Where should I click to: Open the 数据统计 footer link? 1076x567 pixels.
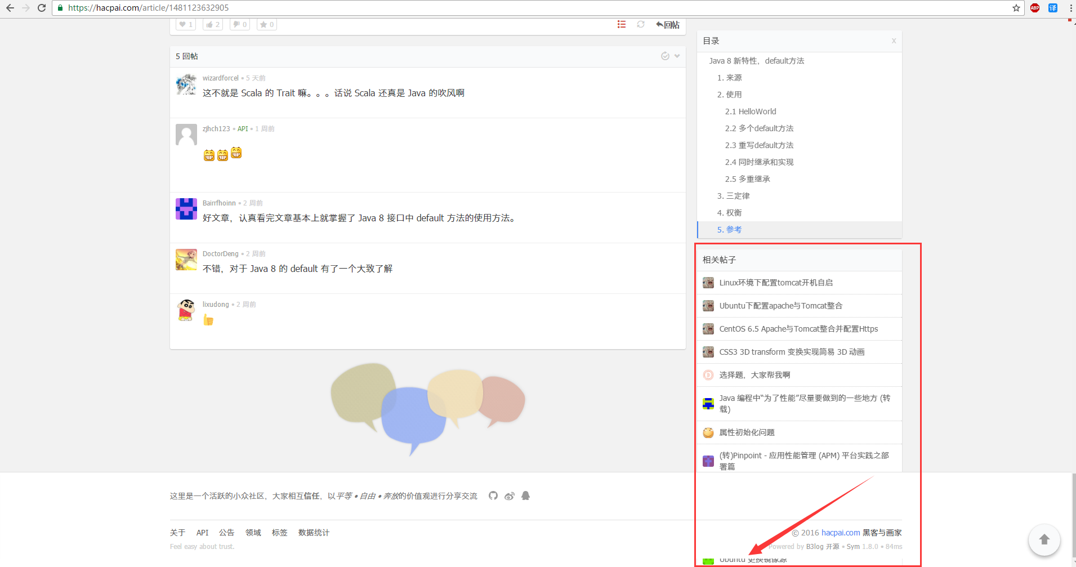point(314,533)
